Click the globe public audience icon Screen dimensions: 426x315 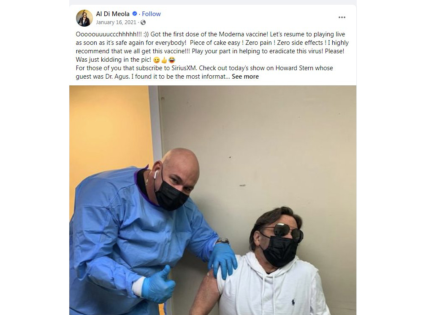pos(143,22)
